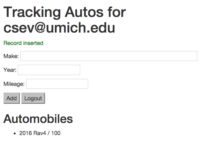Click the "Year:" label
Image resolution: width=205 pixels, height=144 pixels.
click(x=10, y=70)
